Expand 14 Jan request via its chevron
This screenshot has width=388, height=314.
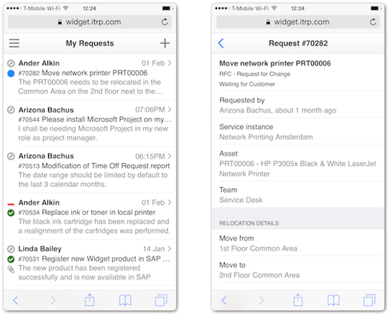[x=170, y=248]
